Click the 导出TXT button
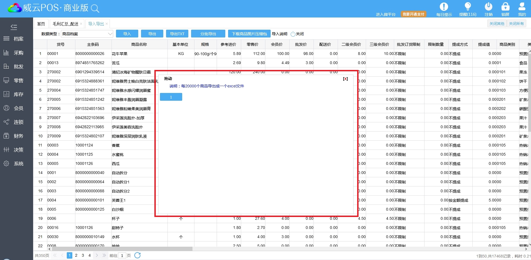 pos(177,34)
